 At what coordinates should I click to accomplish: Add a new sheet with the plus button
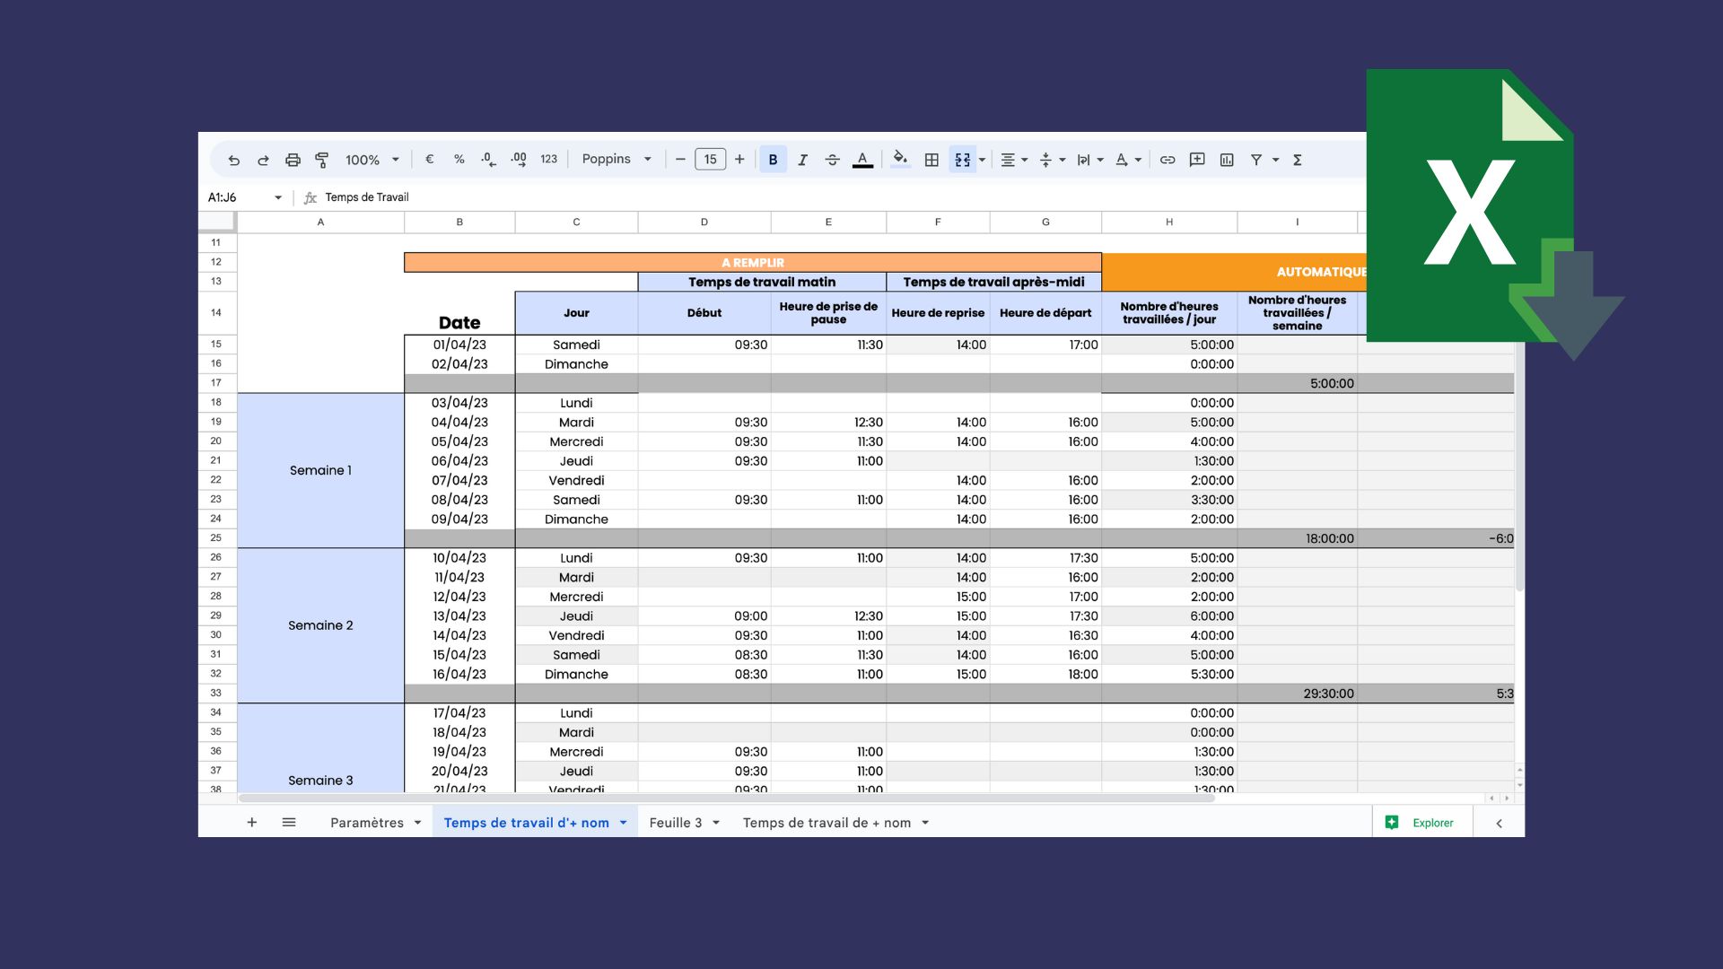tap(252, 822)
